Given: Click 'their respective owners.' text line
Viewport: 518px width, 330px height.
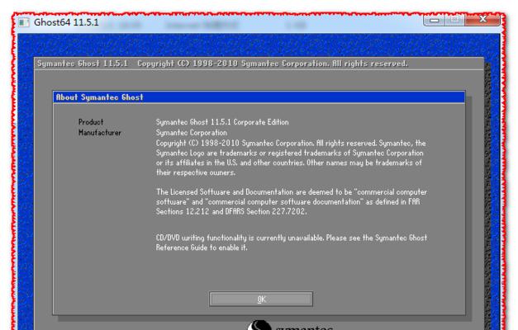Looking at the screenshot, I should (196, 172).
